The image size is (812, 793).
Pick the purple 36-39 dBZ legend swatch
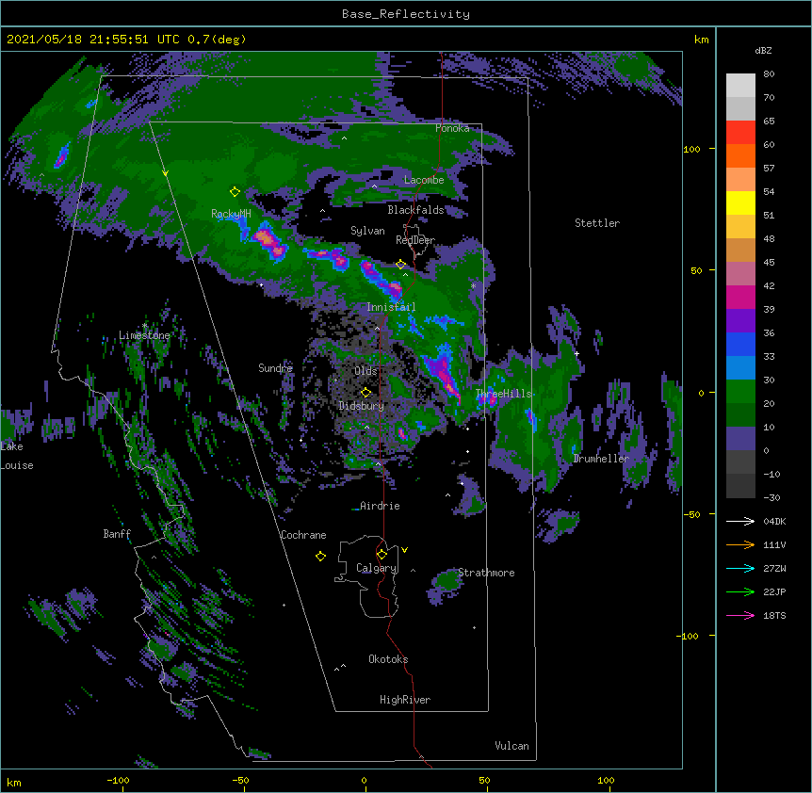tap(740, 321)
